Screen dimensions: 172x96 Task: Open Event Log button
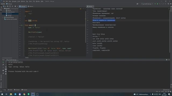tap(166, 90)
